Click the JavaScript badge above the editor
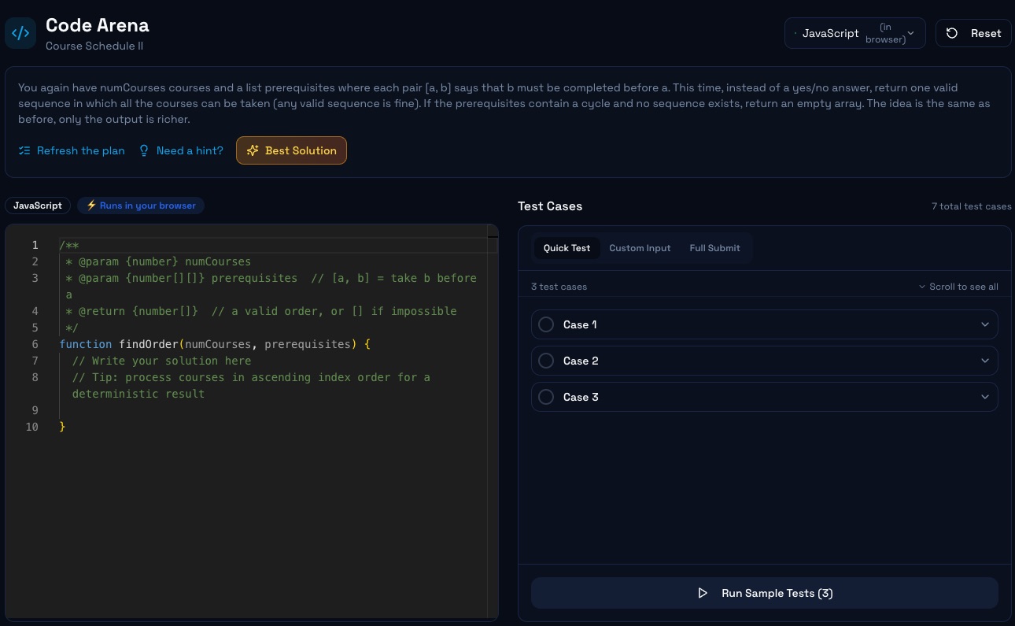Viewport: 1015px width, 626px height. tap(38, 206)
